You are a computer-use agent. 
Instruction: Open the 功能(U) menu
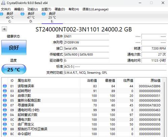tap(33, 9)
